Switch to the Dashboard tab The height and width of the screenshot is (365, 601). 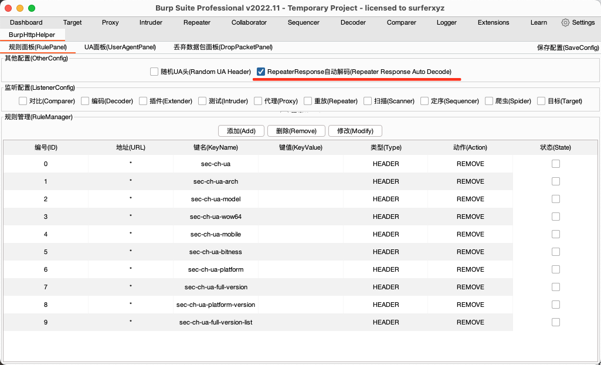point(26,23)
